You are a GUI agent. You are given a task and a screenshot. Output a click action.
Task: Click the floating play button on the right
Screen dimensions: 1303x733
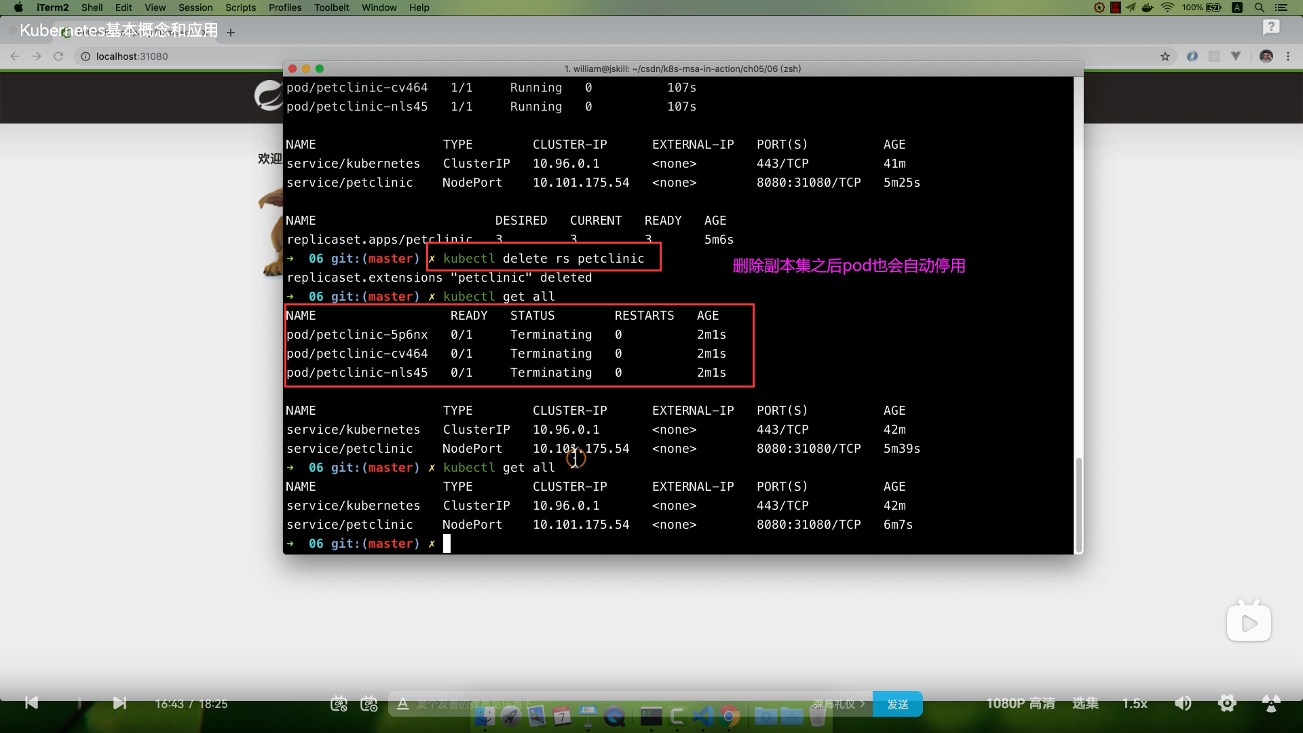tap(1249, 622)
